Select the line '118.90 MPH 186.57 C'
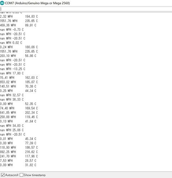This screenshot has height=178, width=172. (x=19, y=147)
